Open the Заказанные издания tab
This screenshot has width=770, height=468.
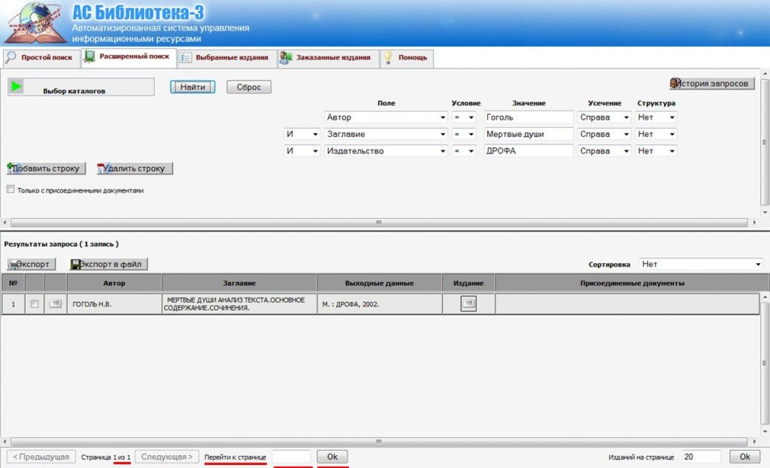click(325, 58)
